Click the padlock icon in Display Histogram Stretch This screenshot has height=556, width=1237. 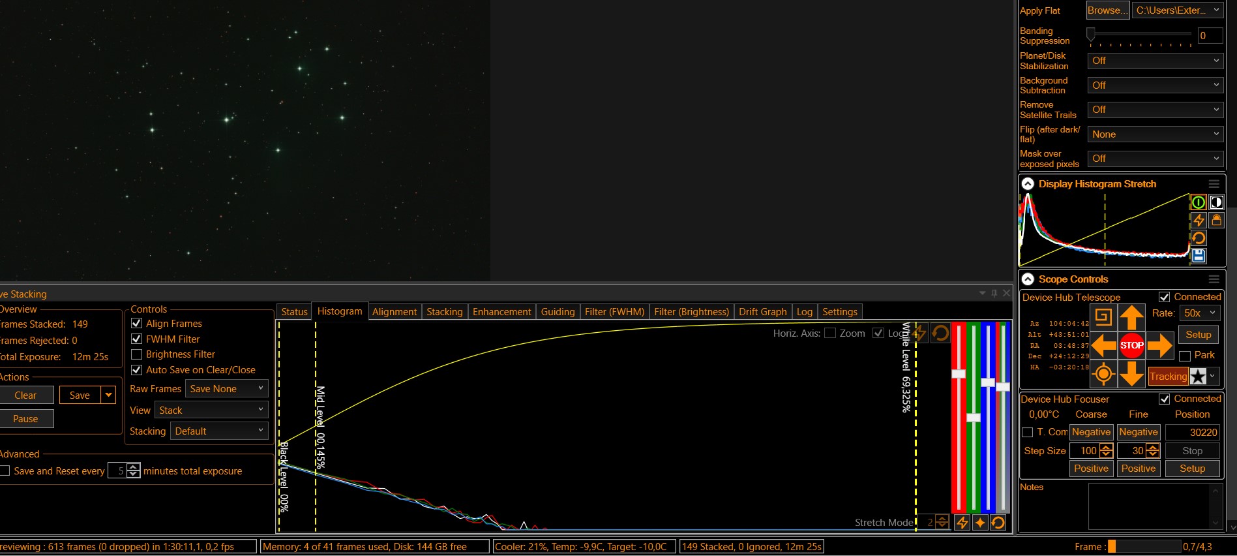(x=1217, y=220)
